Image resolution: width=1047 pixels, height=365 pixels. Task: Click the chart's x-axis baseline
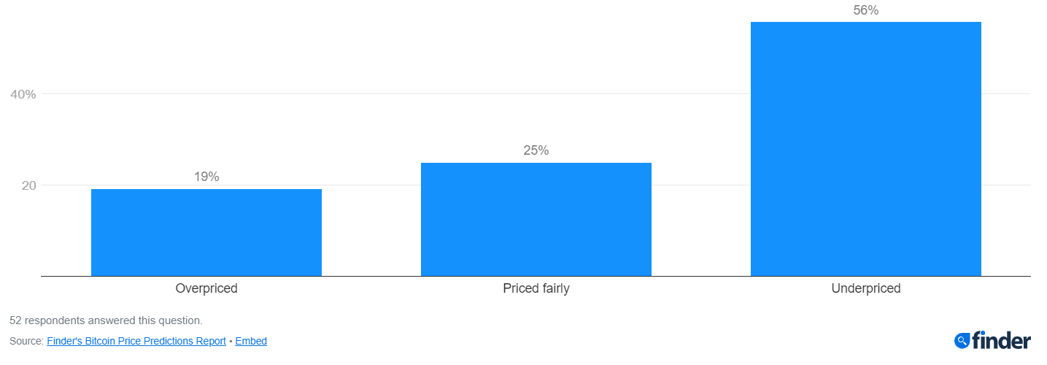[x=536, y=276]
